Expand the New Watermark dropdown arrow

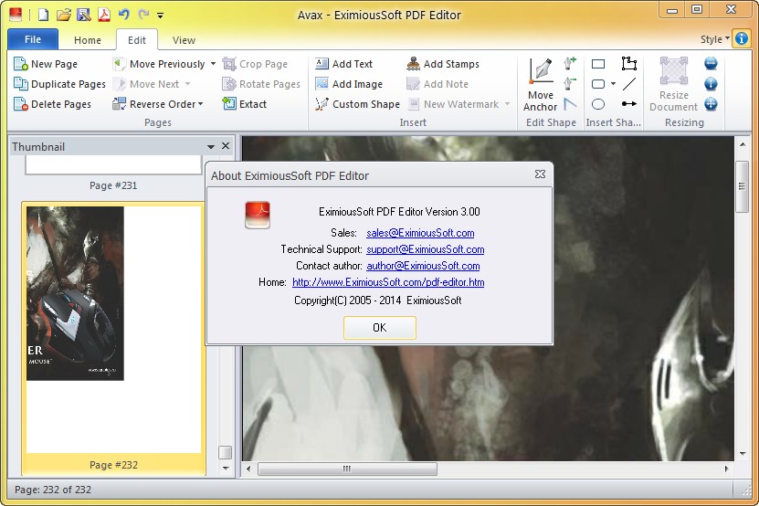tap(507, 104)
